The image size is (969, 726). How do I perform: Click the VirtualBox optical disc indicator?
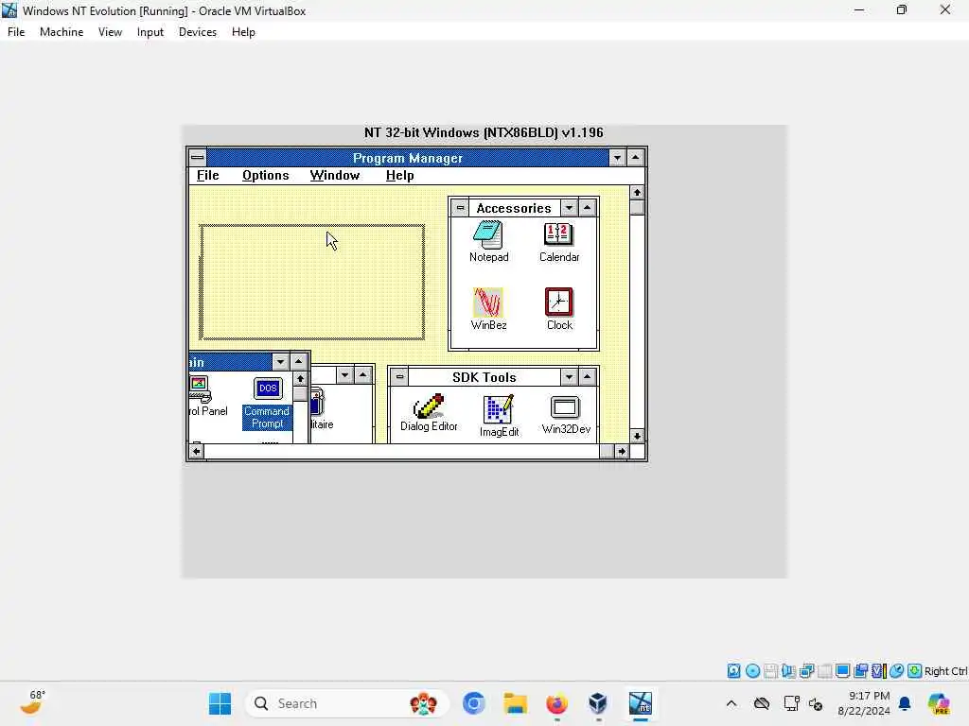click(x=752, y=670)
